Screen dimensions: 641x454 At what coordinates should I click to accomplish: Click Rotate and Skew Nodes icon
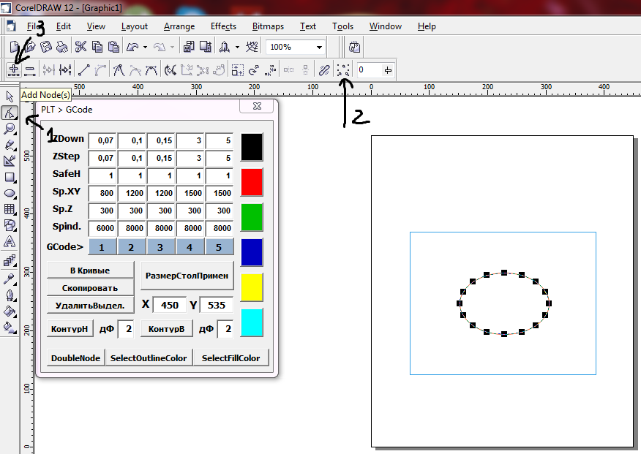pyautogui.click(x=253, y=70)
